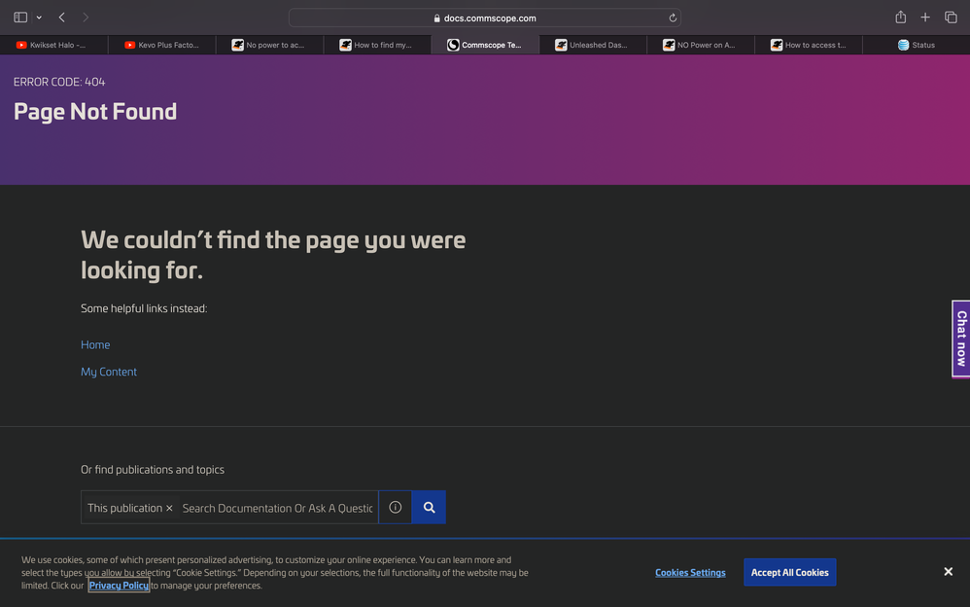Click the reload page icon
The image size is (970, 607).
pyautogui.click(x=672, y=18)
